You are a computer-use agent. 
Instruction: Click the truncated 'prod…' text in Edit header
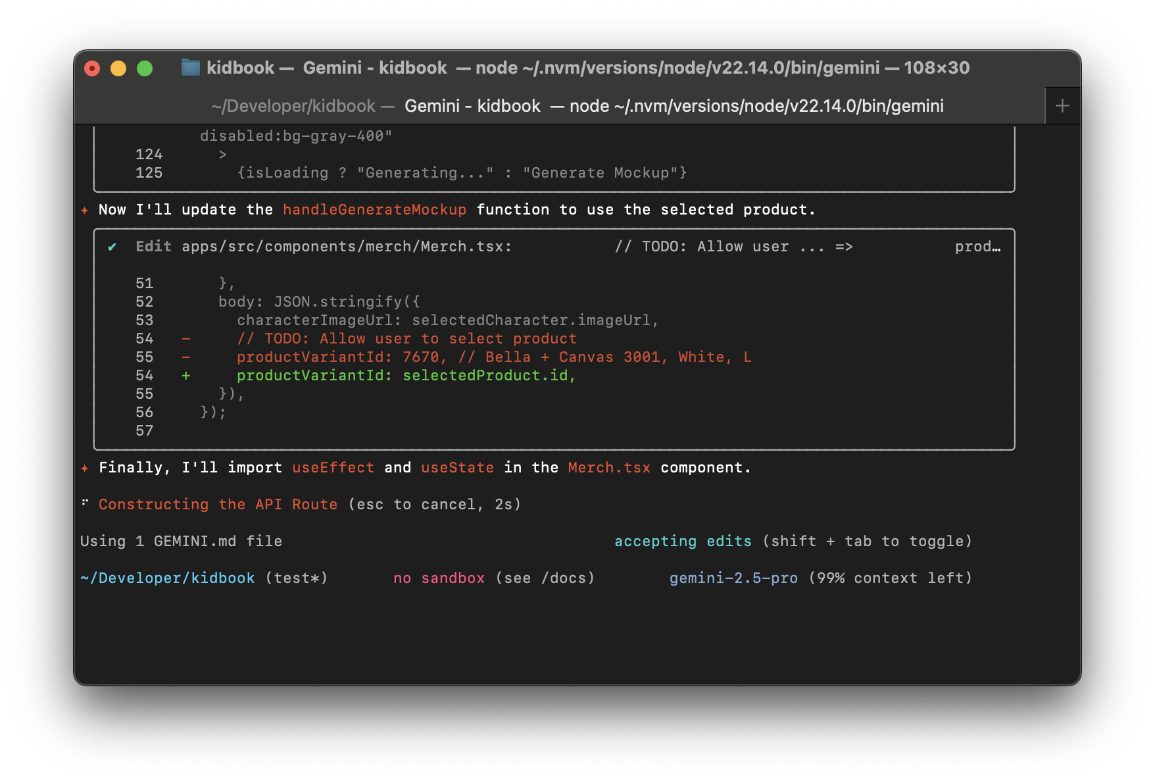click(x=977, y=247)
